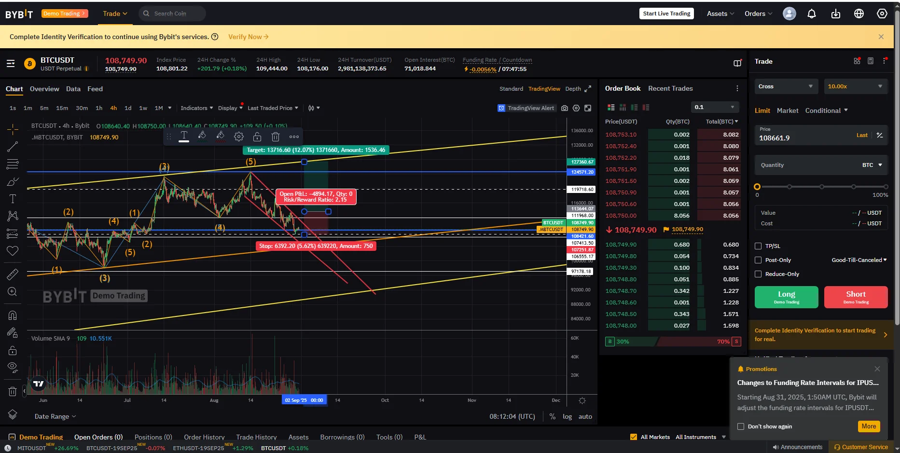Open notifications bell
The image size is (900, 453).
[812, 14]
